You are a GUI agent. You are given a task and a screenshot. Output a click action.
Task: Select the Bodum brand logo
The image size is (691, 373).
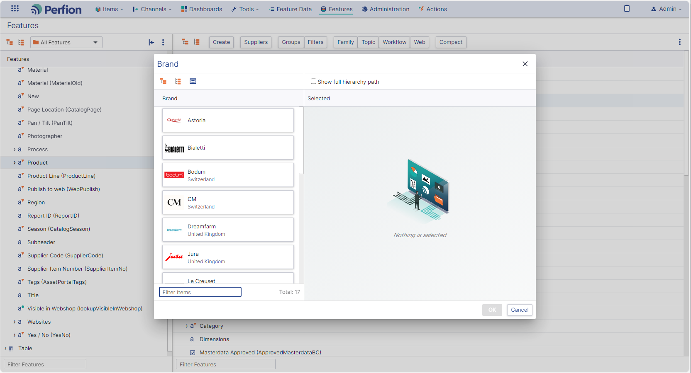pyautogui.click(x=174, y=175)
